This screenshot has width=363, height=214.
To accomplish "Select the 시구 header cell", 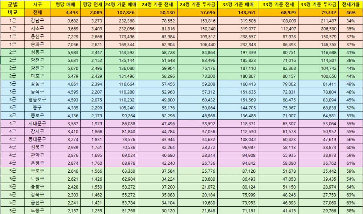I will [37, 5].
